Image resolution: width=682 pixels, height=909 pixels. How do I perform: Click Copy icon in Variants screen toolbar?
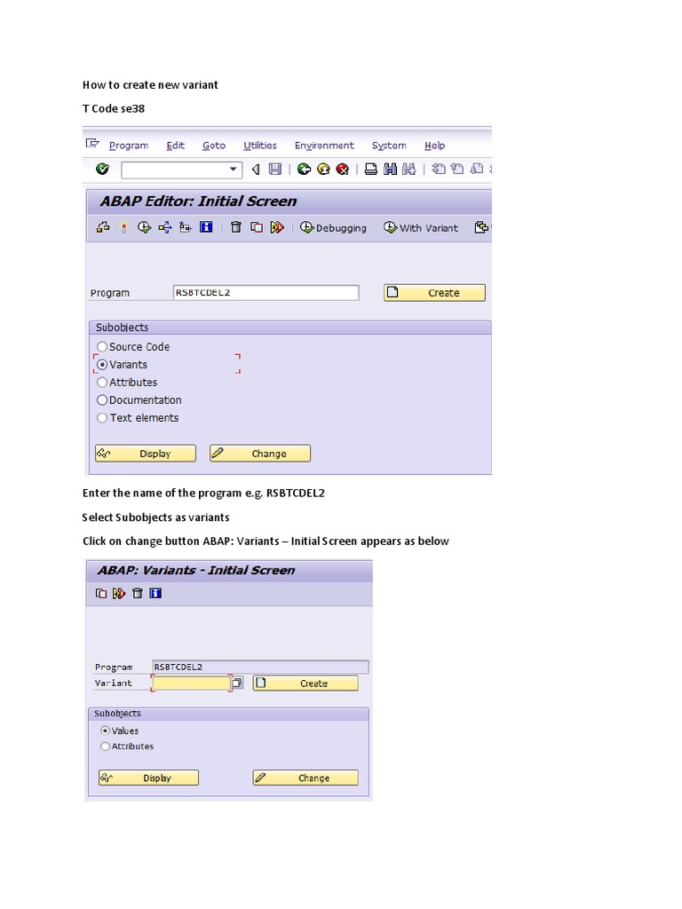(101, 593)
